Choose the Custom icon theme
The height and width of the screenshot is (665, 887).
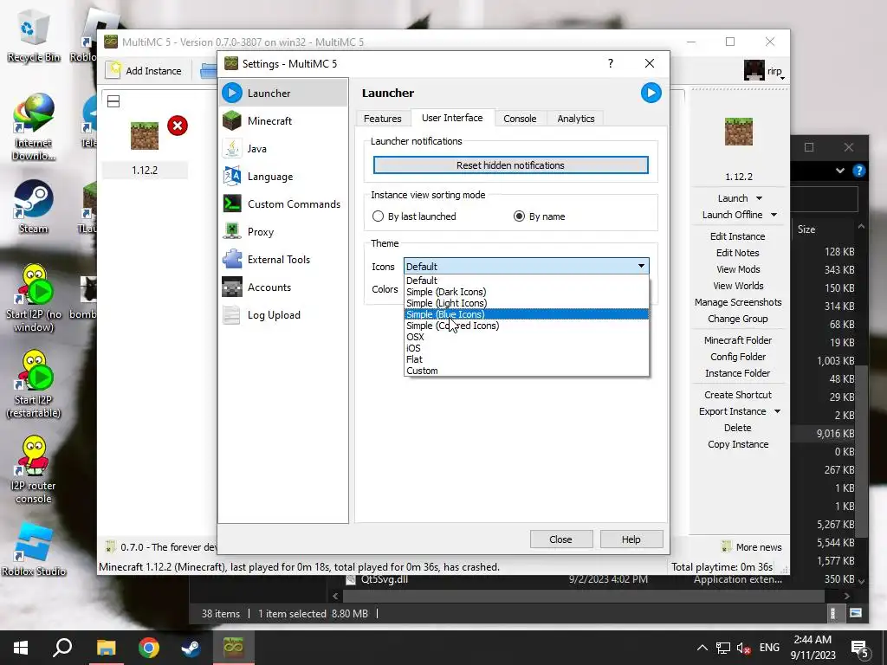(527, 371)
